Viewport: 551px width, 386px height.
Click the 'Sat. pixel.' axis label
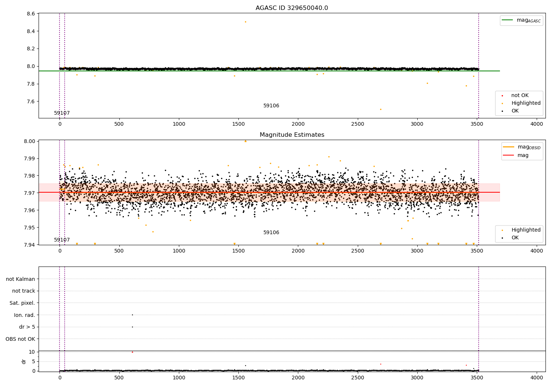(22, 303)
